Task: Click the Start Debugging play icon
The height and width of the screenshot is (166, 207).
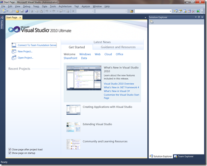Action: click(x=73, y=11)
